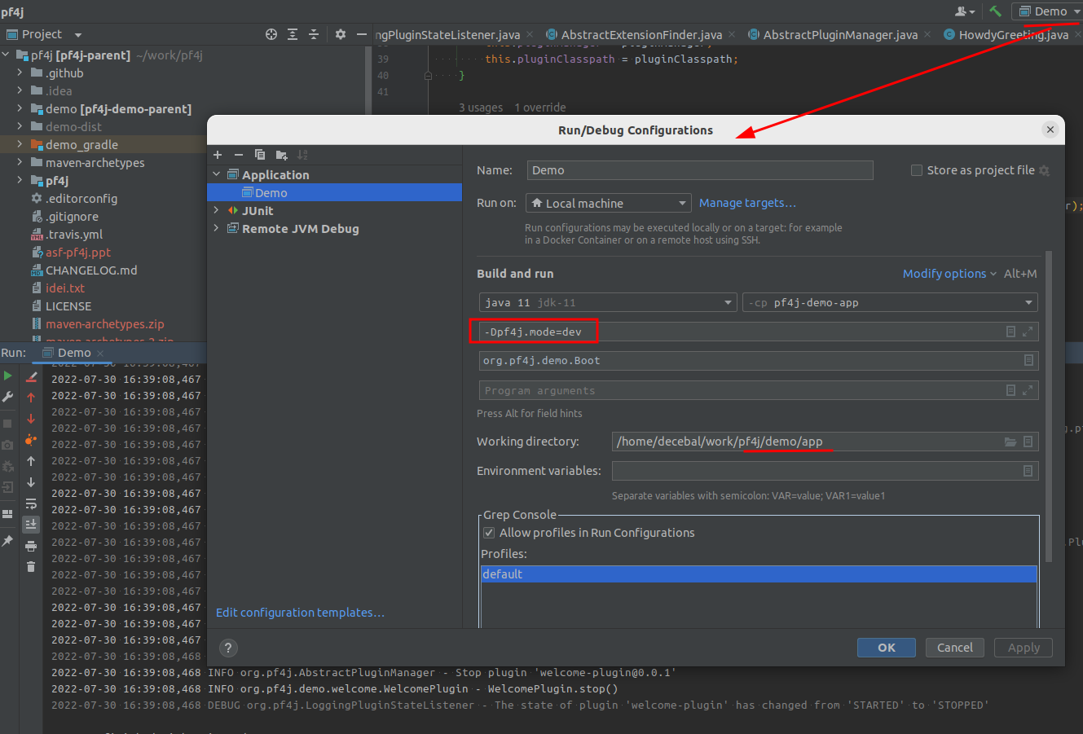
Task: Click Cancel button in dialog
Action: pos(955,648)
